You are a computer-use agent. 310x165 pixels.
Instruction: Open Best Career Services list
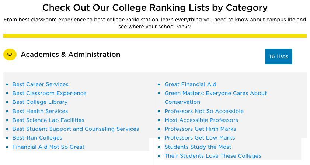point(40,84)
